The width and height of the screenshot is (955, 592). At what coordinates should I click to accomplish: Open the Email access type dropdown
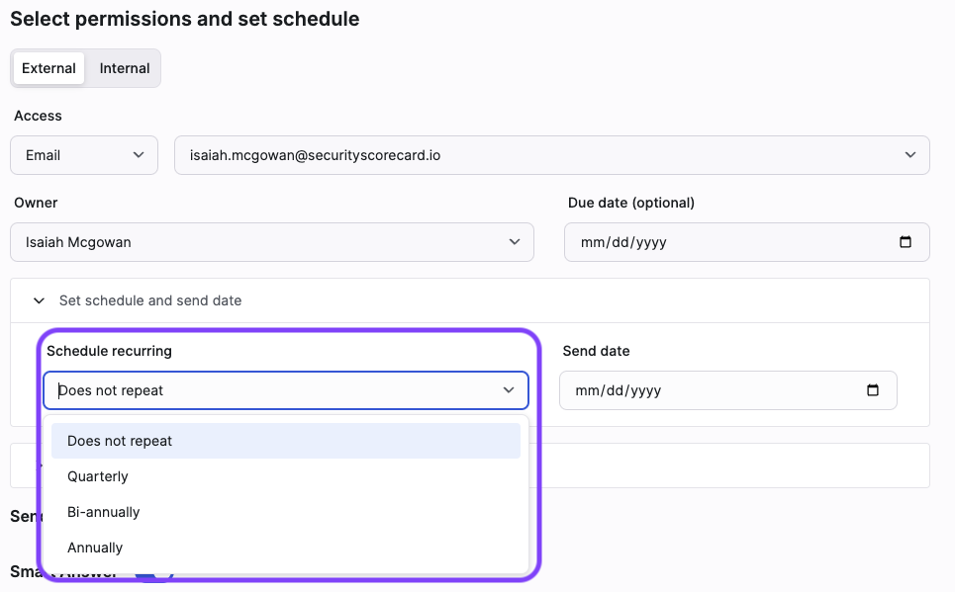click(84, 155)
